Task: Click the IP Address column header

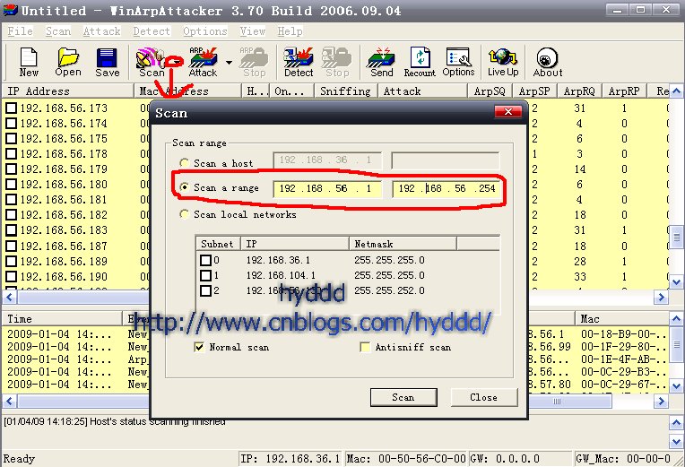Action: 68,91
